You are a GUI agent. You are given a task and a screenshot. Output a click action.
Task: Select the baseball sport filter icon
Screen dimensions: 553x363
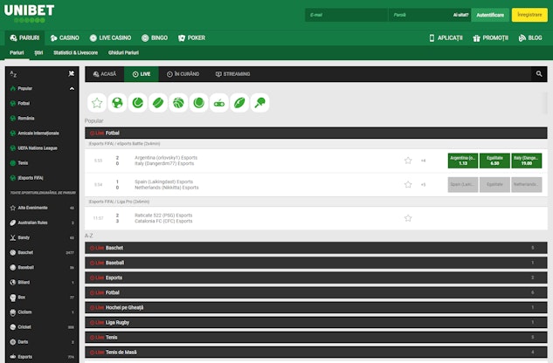click(198, 103)
